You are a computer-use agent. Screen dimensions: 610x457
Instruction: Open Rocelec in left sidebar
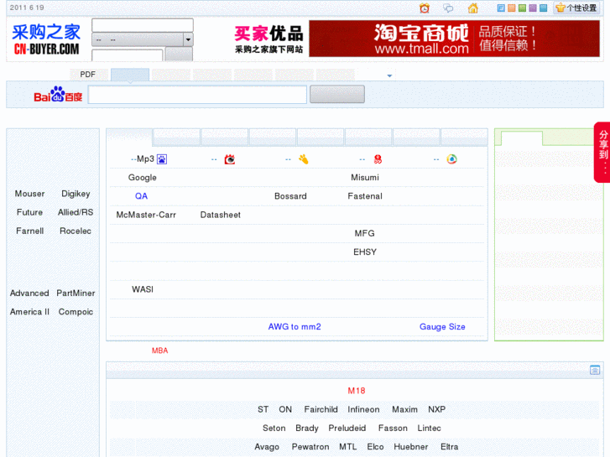coord(76,231)
